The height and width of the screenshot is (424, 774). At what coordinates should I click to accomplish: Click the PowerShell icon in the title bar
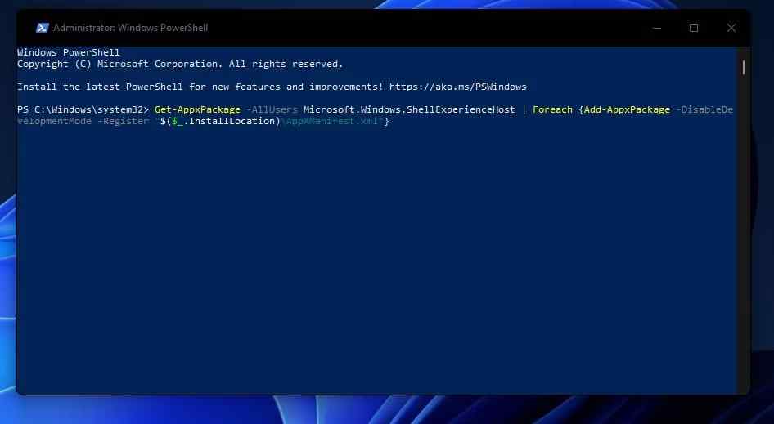(42, 28)
